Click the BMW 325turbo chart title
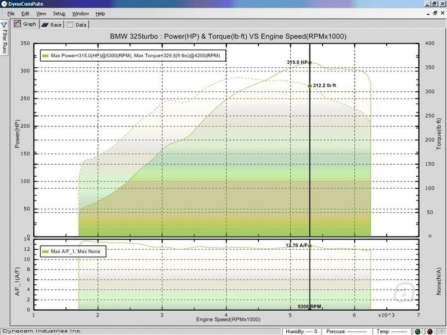 228,37
